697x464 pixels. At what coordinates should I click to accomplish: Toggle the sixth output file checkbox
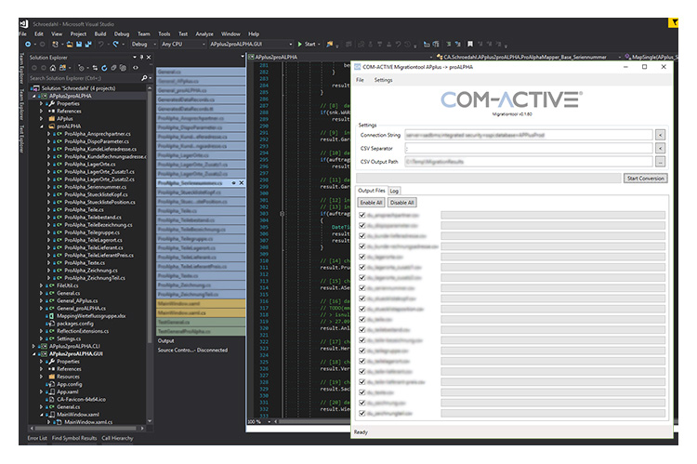tap(362, 267)
